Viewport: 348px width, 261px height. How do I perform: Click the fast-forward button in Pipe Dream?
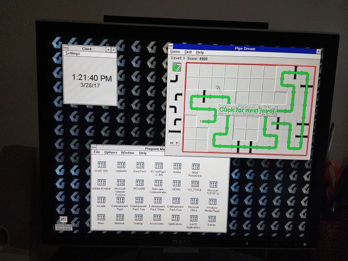point(171,143)
